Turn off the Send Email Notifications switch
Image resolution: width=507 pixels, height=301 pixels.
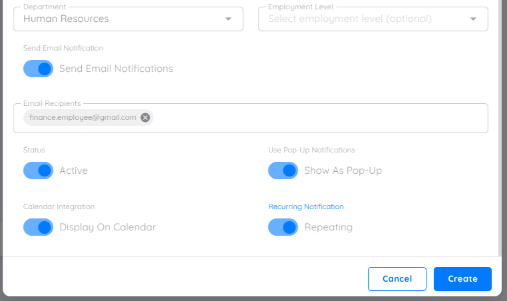click(38, 69)
